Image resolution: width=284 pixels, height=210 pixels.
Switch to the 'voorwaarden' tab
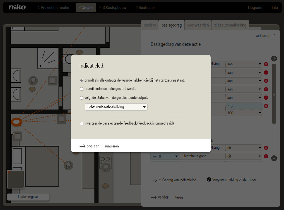[x=198, y=25]
